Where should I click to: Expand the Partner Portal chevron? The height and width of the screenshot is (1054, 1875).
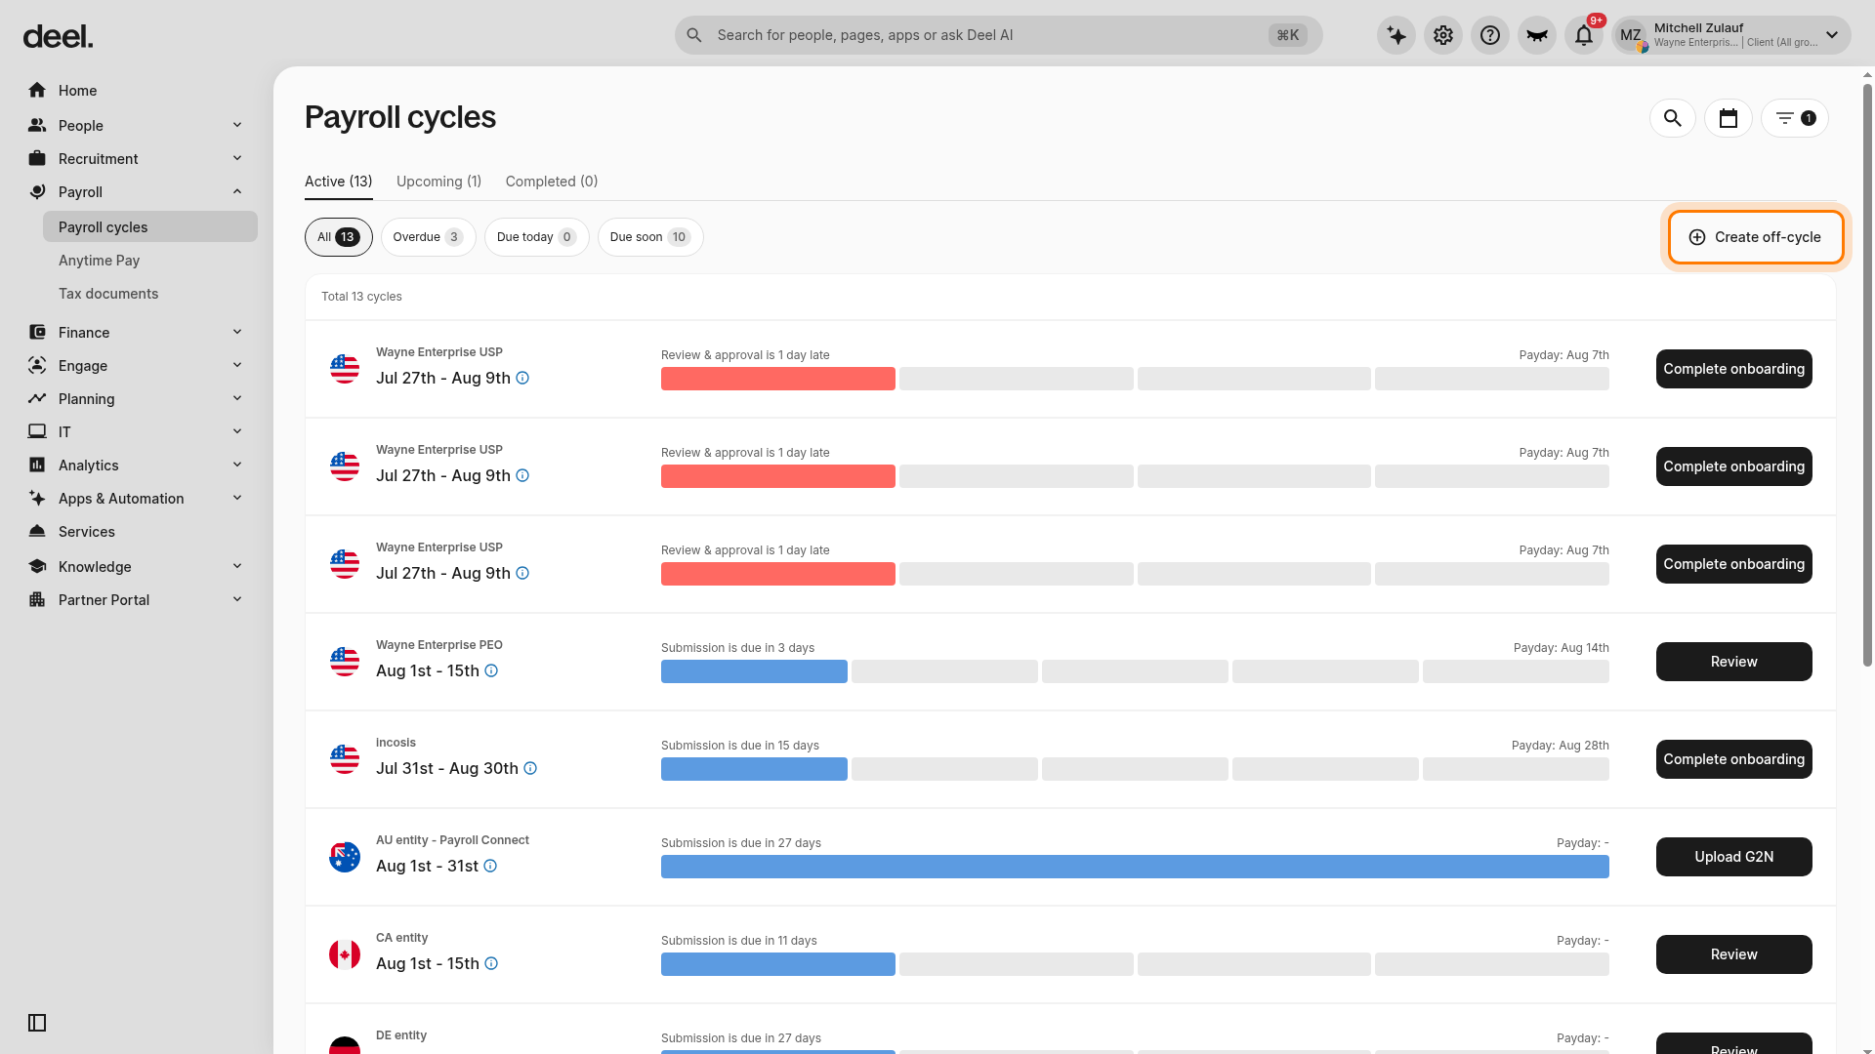click(237, 599)
